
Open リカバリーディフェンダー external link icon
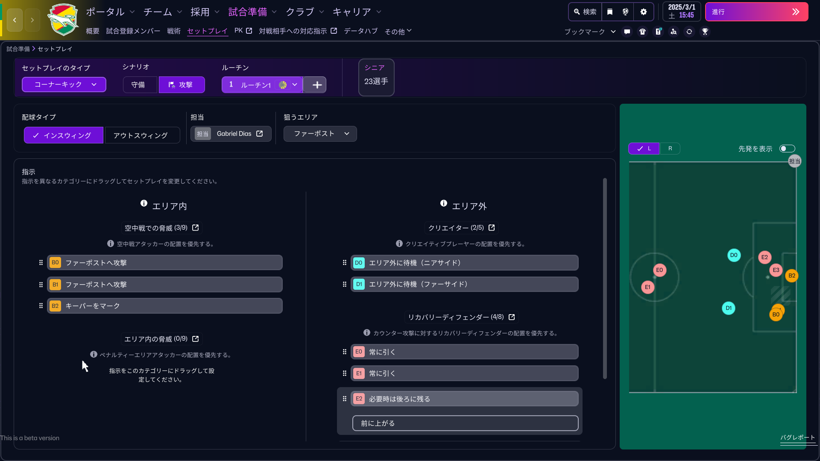(x=512, y=317)
